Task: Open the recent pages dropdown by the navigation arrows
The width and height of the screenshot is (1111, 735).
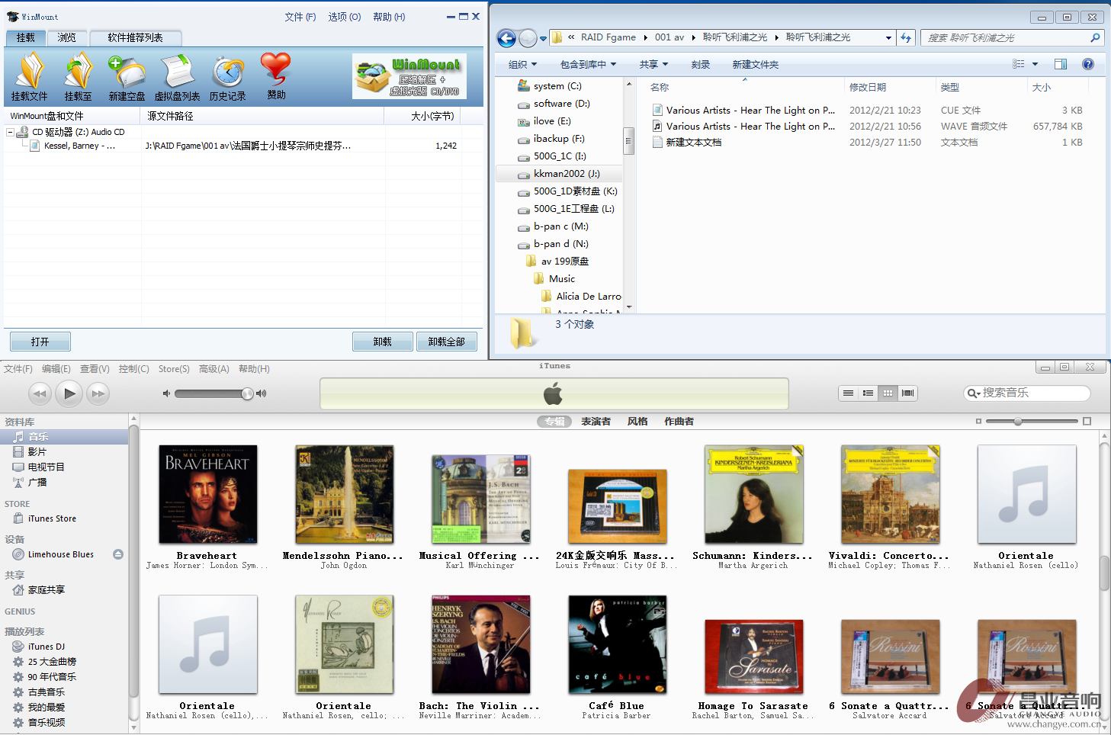Action: coord(543,38)
